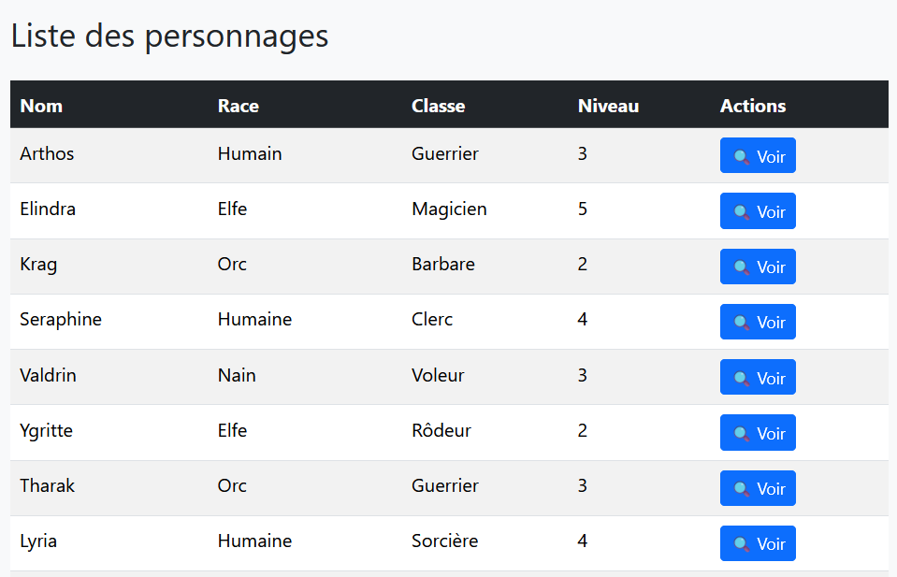Image resolution: width=897 pixels, height=577 pixels.
Task: Select the Classe column header
Action: pos(438,106)
